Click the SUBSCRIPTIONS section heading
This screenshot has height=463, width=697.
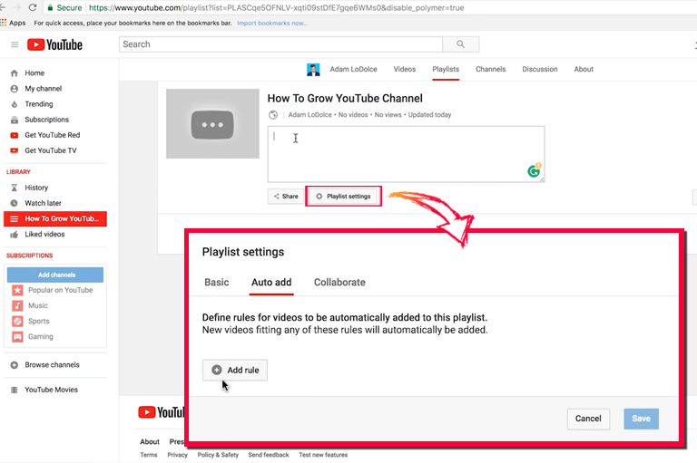(29, 256)
